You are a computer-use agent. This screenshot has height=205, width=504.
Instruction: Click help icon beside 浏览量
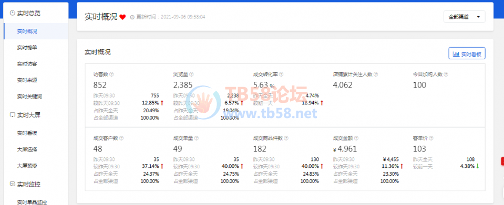[191, 74]
